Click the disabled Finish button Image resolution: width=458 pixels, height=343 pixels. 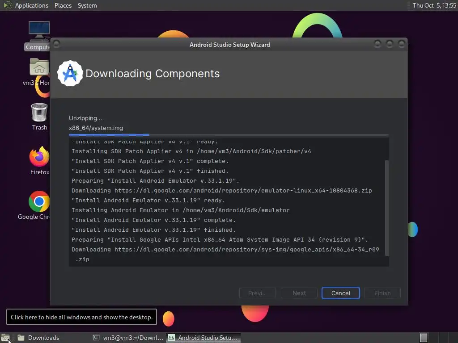click(x=382, y=293)
